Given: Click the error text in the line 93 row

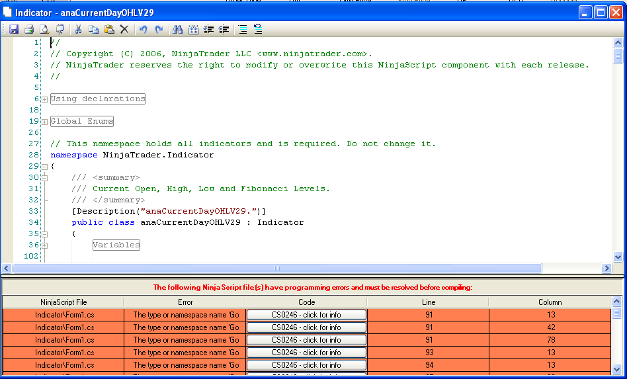Looking at the screenshot, I should pos(185,353).
